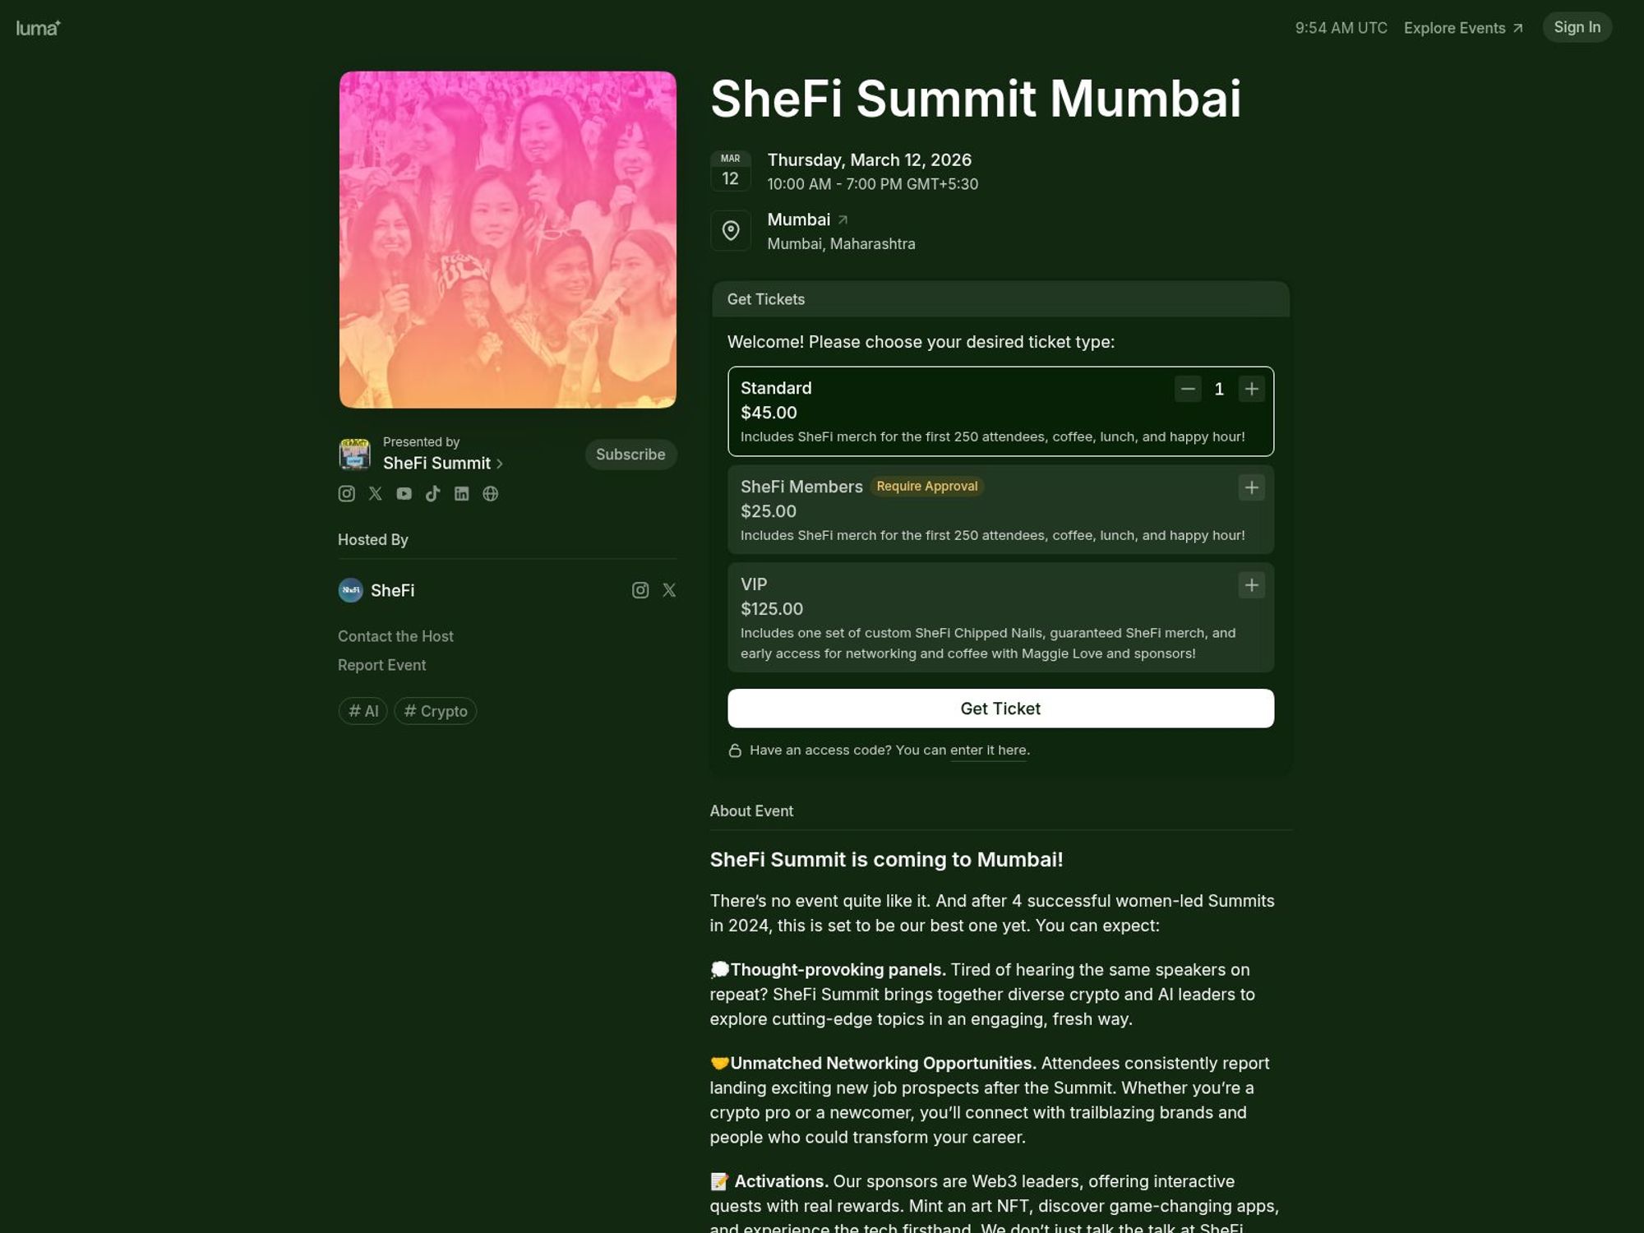Select the Crypto tag
The height and width of the screenshot is (1233, 1644).
click(435, 710)
